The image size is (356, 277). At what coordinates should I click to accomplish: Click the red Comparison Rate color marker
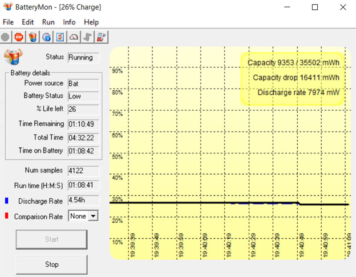[x=6, y=216]
